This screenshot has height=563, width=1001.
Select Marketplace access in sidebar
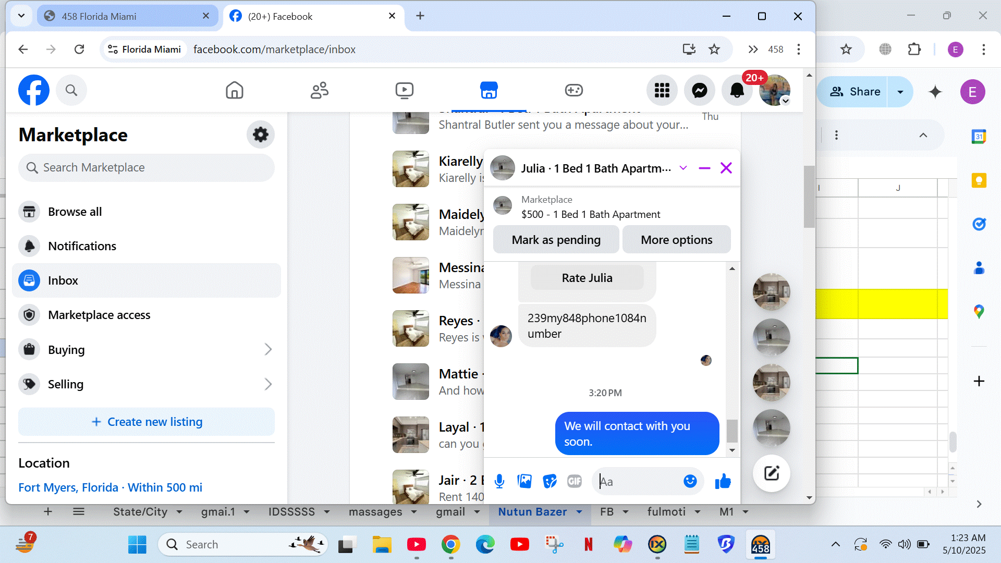(99, 315)
